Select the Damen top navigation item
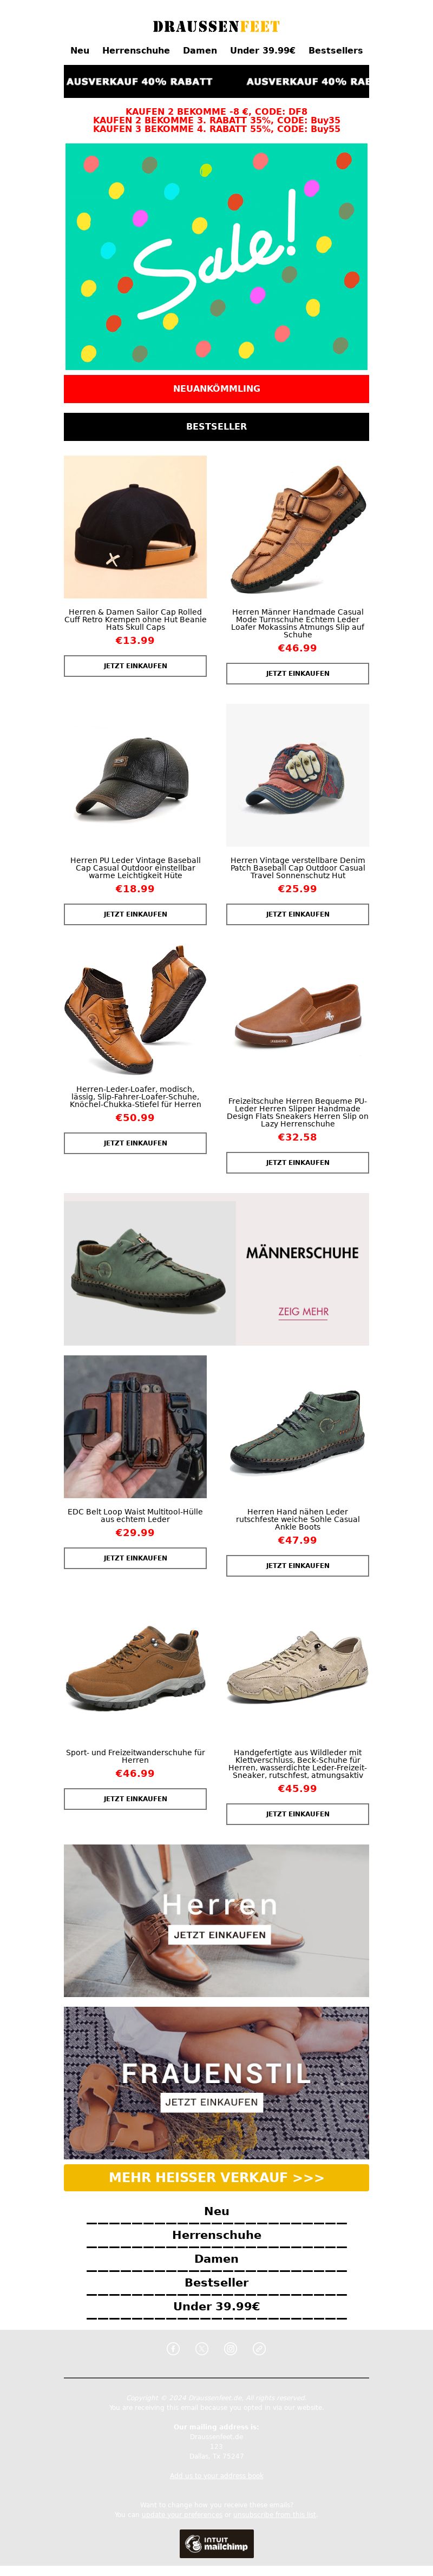Screen dimensions: 433x2576 200,50
